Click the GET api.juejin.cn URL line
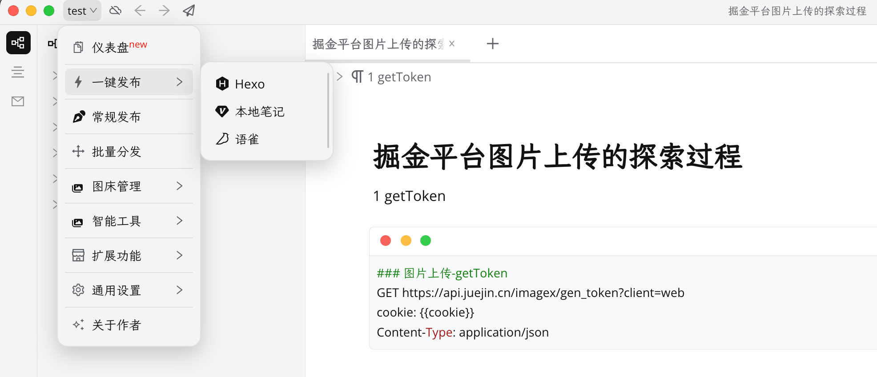This screenshot has width=877, height=377. click(531, 293)
